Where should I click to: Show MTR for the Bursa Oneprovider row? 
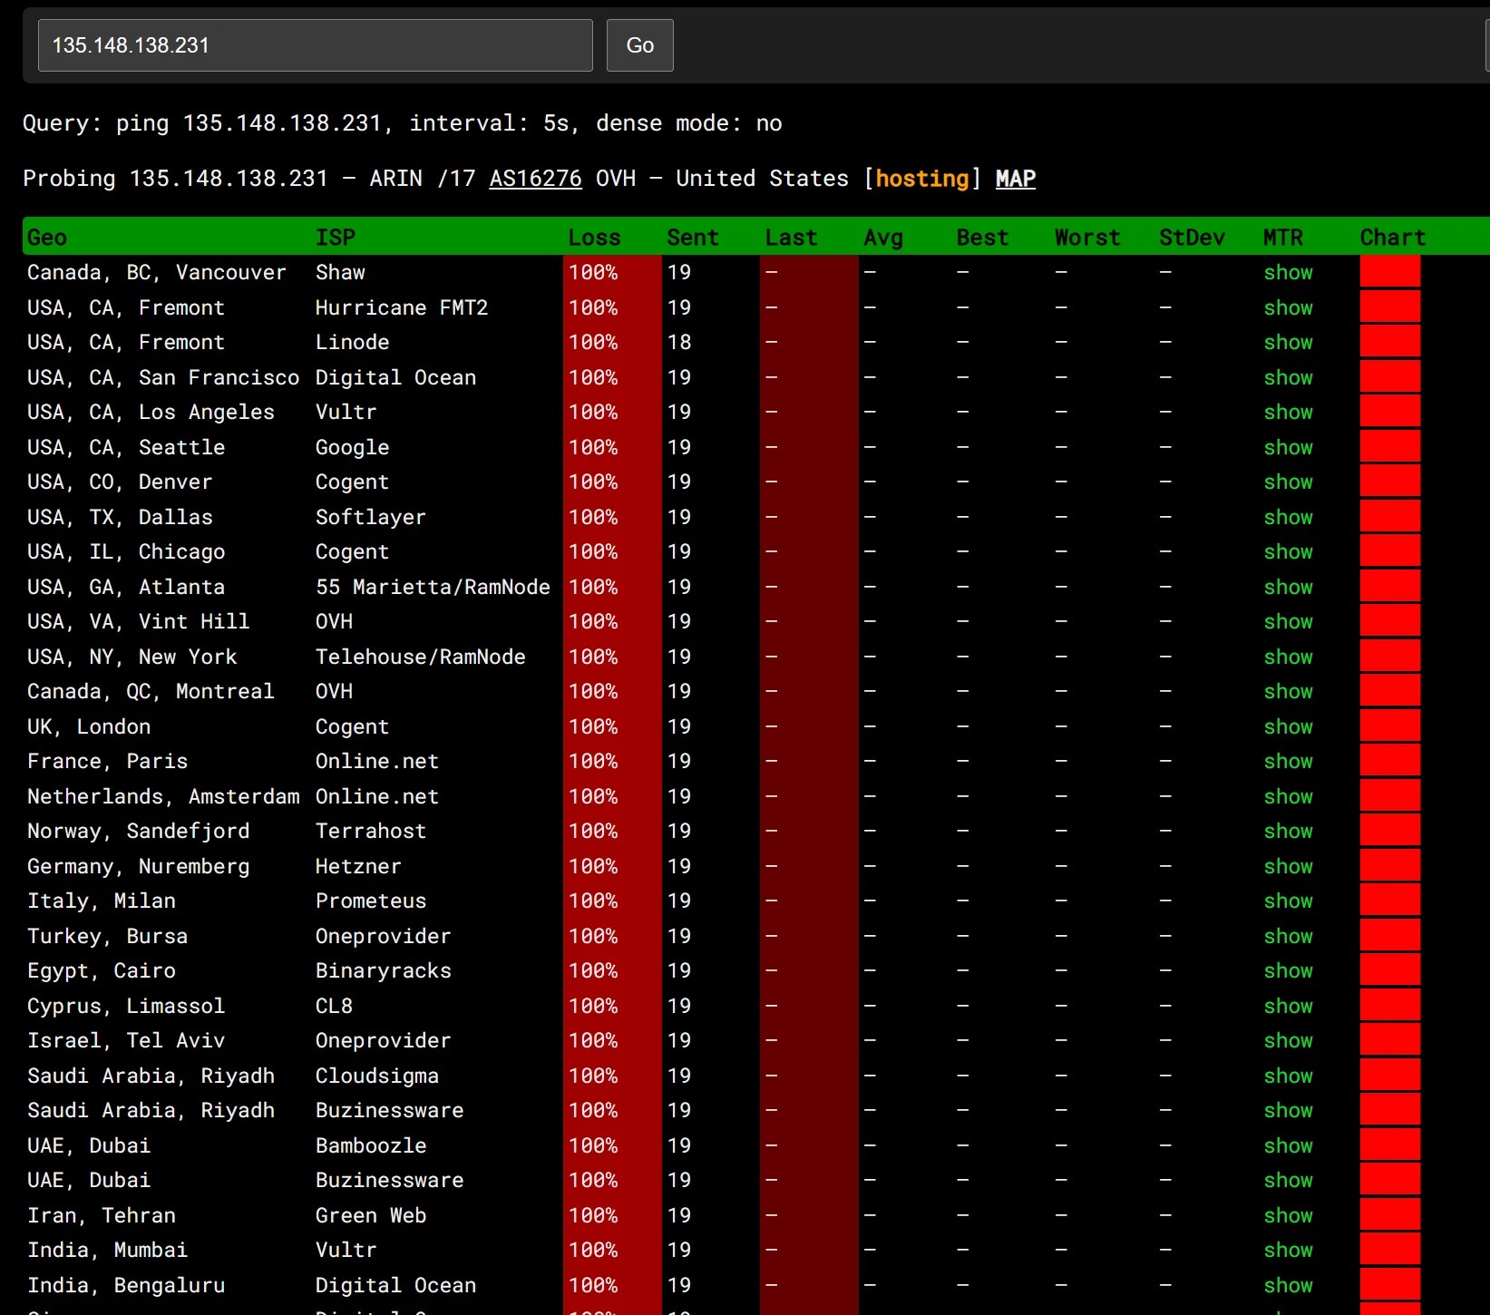(x=1288, y=937)
